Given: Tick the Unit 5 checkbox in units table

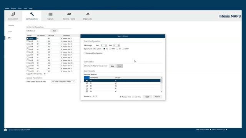Looking at the screenshot, I should pos(28,49).
